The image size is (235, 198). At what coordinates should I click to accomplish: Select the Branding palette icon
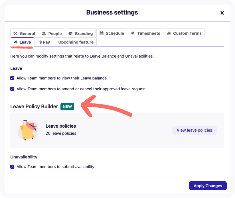pyautogui.click(x=71, y=33)
